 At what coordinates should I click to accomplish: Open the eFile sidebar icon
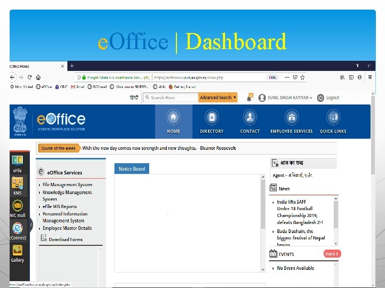(18, 164)
